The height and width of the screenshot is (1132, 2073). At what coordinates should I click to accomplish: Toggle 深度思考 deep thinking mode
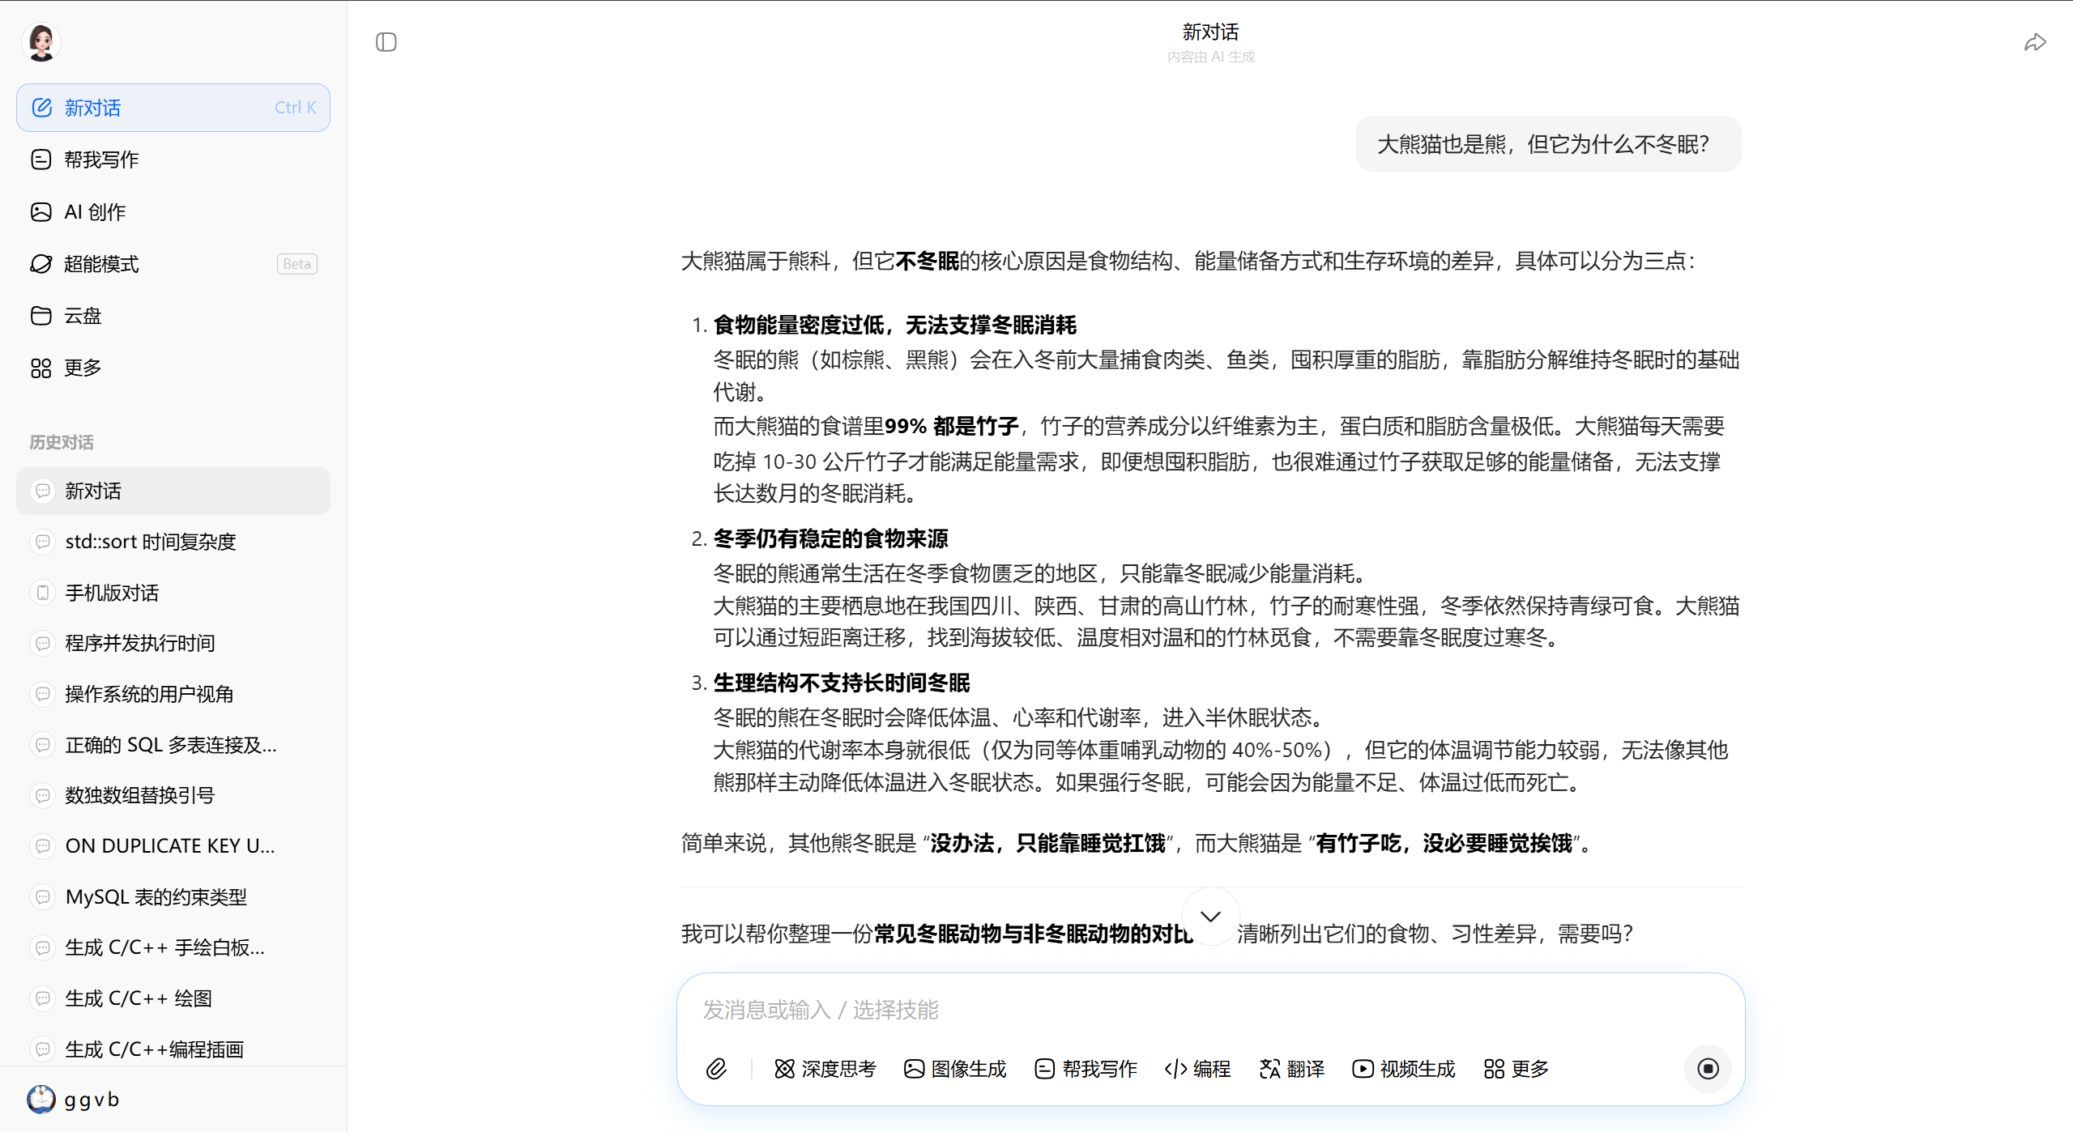point(825,1069)
